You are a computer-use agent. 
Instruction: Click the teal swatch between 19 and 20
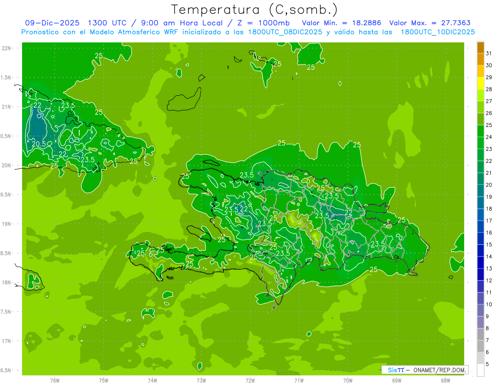(x=480, y=191)
